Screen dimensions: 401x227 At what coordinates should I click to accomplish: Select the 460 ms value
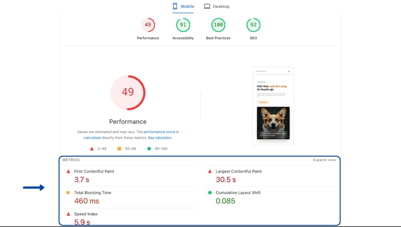(87, 201)
